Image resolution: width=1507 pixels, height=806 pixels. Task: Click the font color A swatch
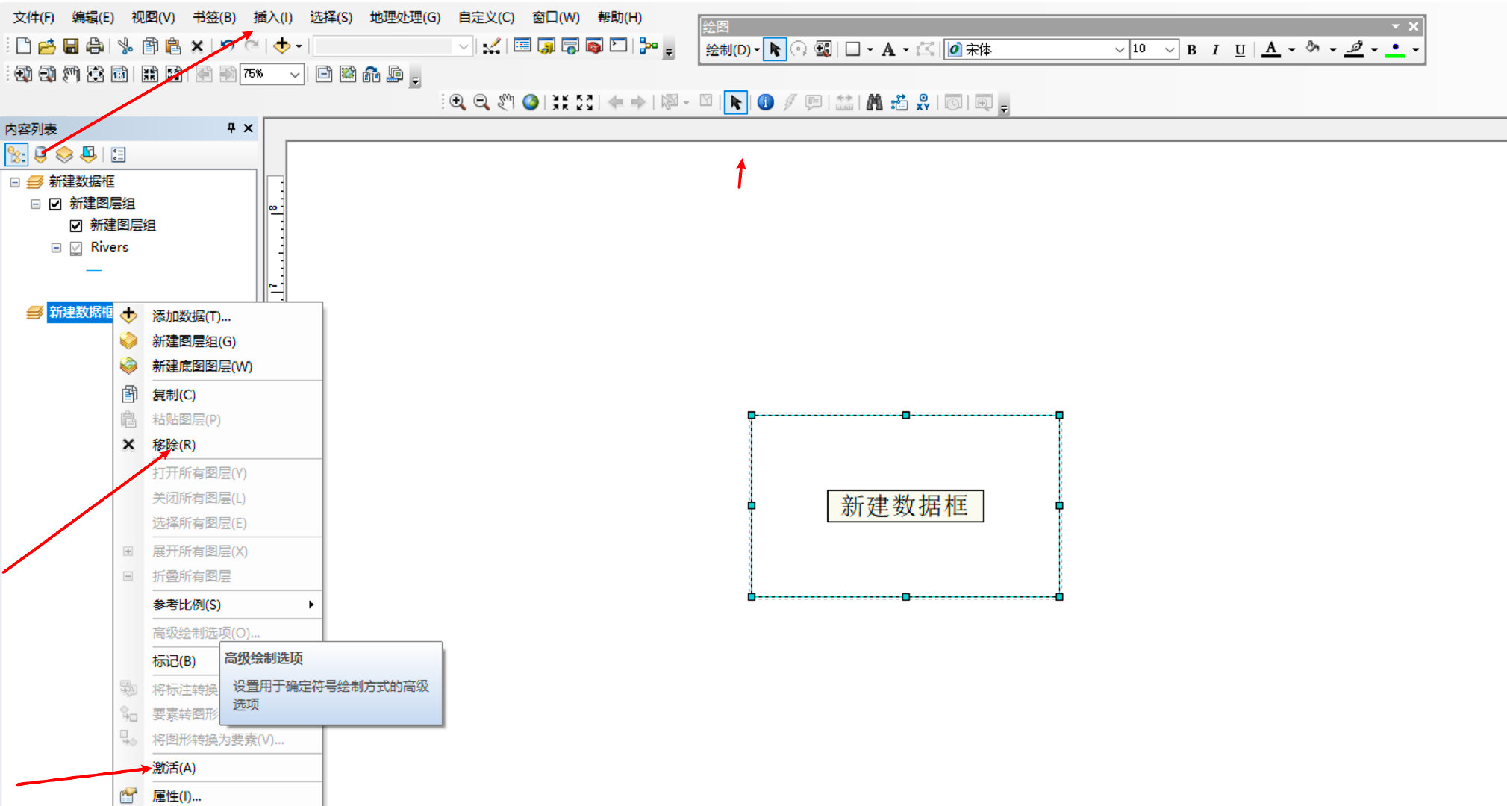click(x=1270, y=49)
